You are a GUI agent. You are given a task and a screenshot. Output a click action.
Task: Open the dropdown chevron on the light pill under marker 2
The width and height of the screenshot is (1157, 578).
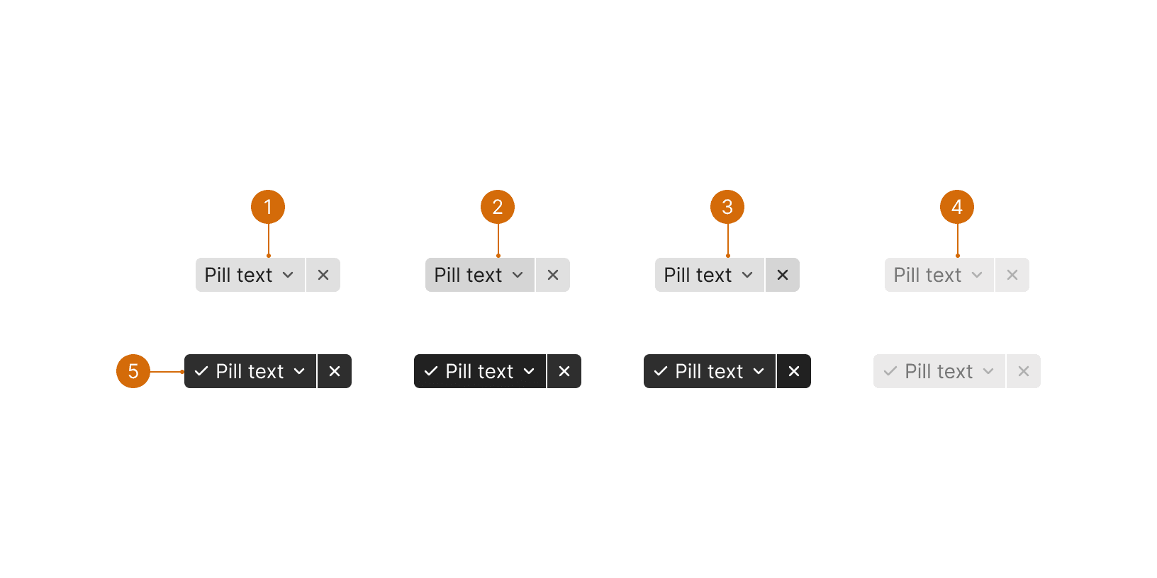pos(518,275)
